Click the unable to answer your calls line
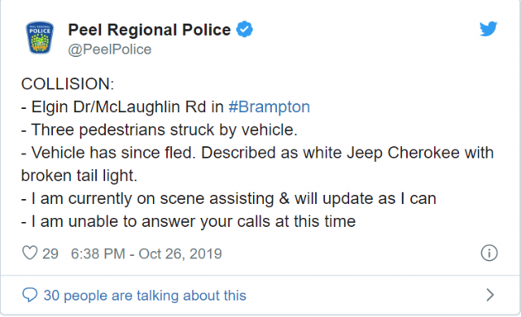This screenshot has height=317, width=521. (x=188, y=221)
